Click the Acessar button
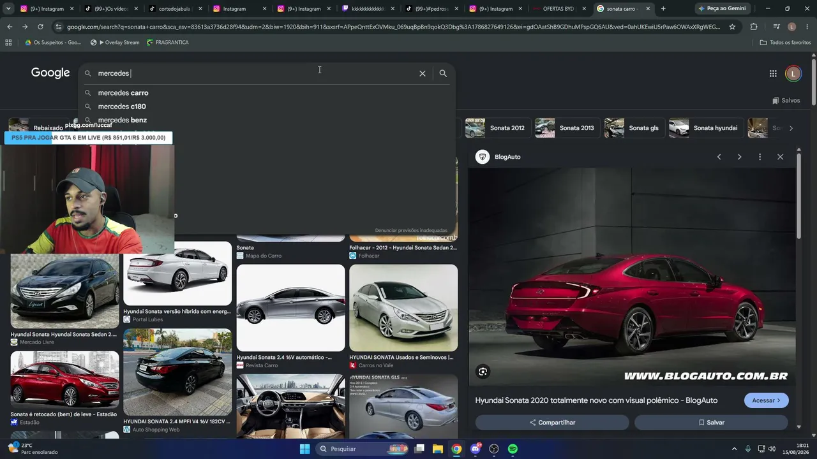 click(x=766, y=400)
